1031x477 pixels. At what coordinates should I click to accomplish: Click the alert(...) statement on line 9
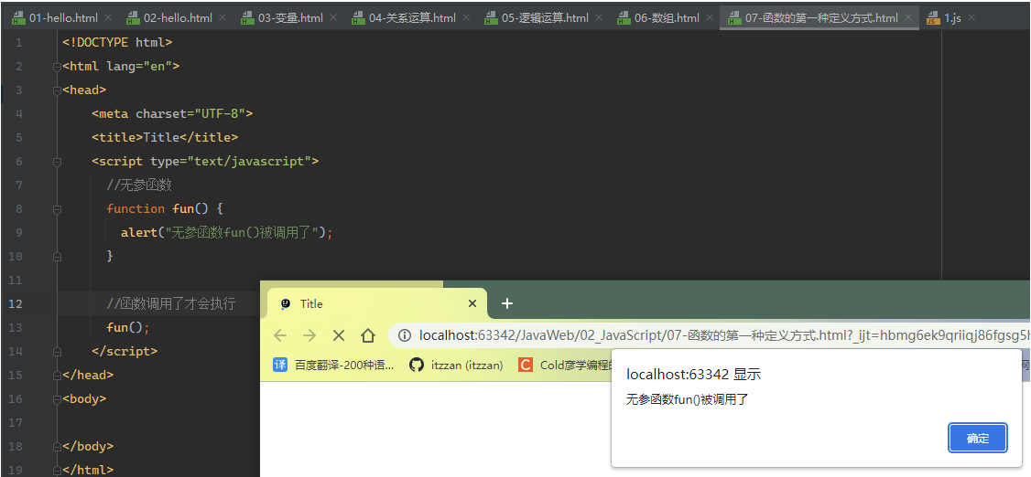click(x=227, y=232)
